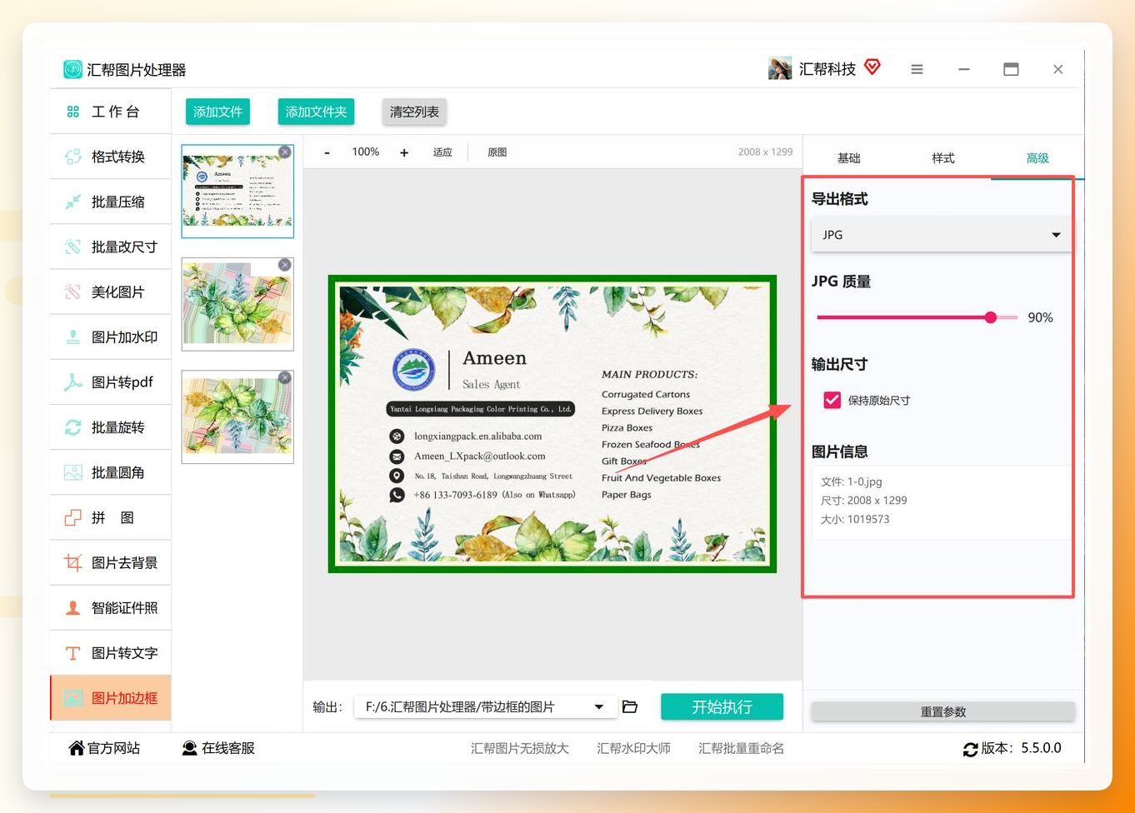Image resolution: width=1135 pixels, height=813 pixels.
Task: Open the hamburger menu in title bar
Action: pos(917,70)
